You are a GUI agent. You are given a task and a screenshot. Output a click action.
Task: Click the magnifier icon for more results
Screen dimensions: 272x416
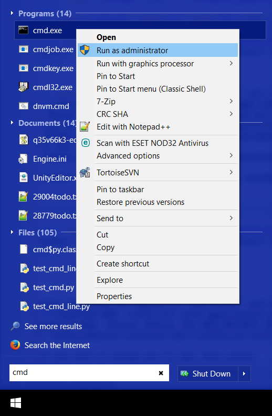click(15, 326)
